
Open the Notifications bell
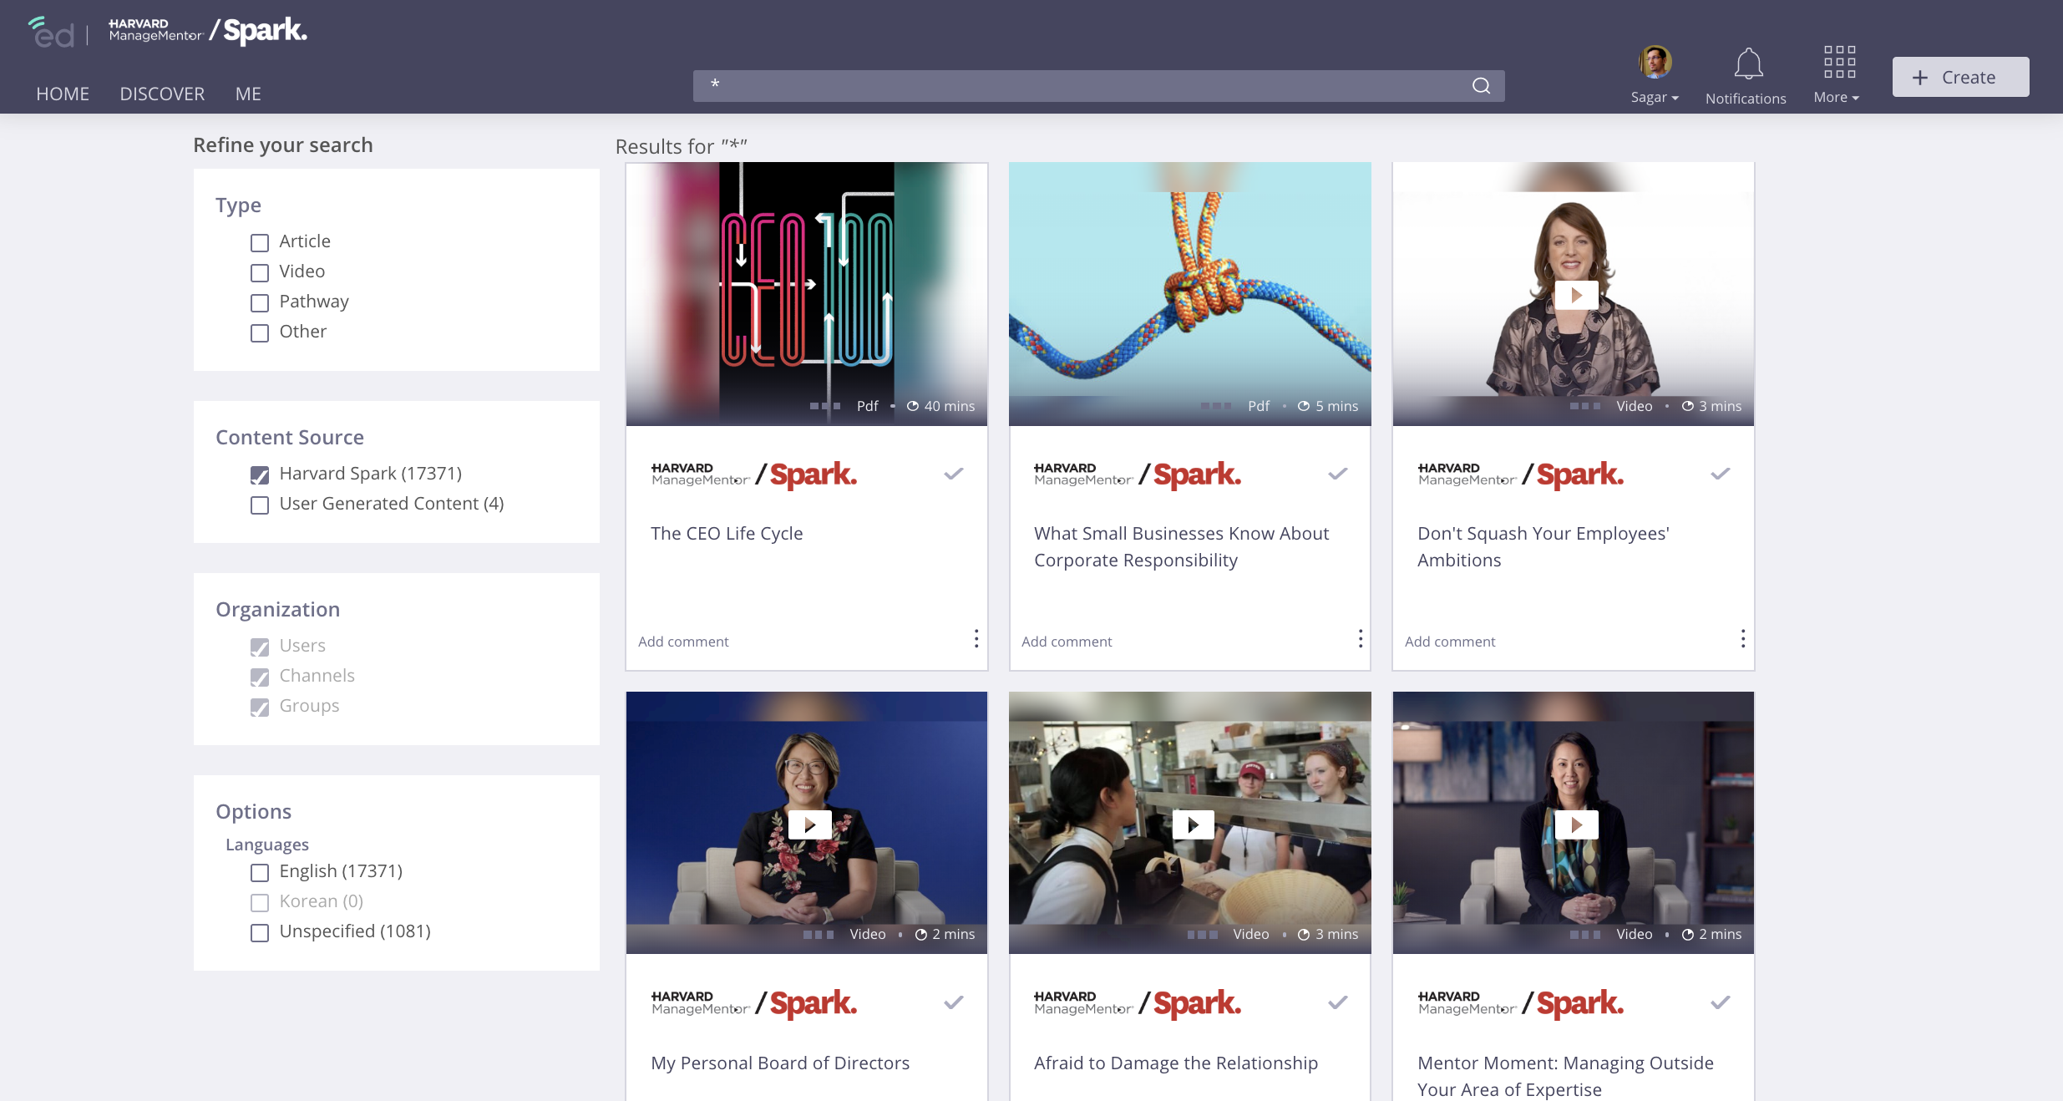pos(1747,65)
